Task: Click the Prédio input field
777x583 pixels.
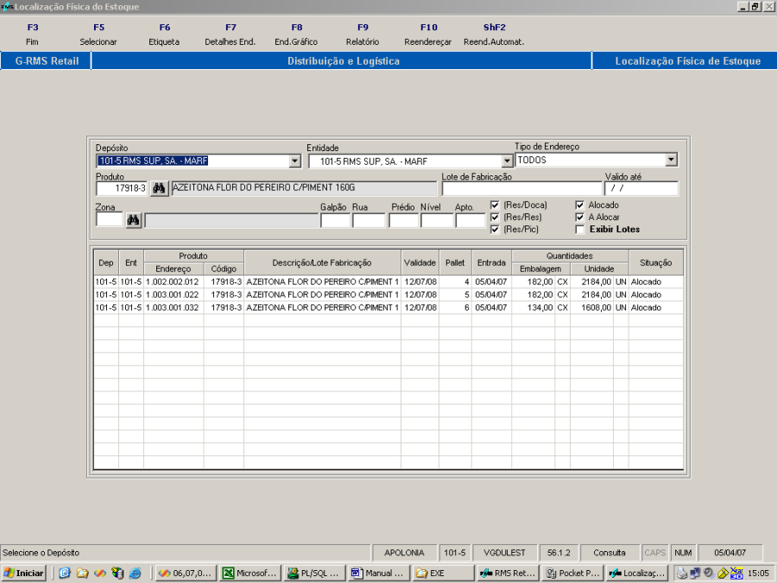Action: coord(404,220)
